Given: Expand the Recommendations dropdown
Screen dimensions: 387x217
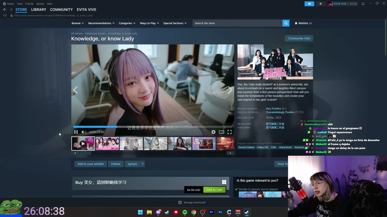Looking at the screenshot, I should click(101, 23).
